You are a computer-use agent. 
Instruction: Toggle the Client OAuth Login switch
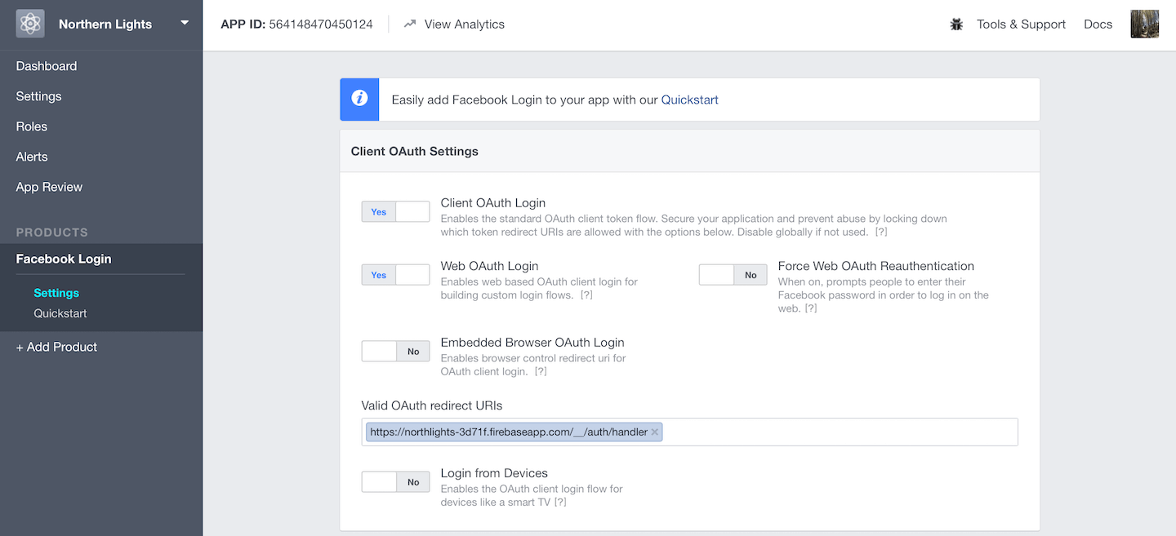[395, 211]
